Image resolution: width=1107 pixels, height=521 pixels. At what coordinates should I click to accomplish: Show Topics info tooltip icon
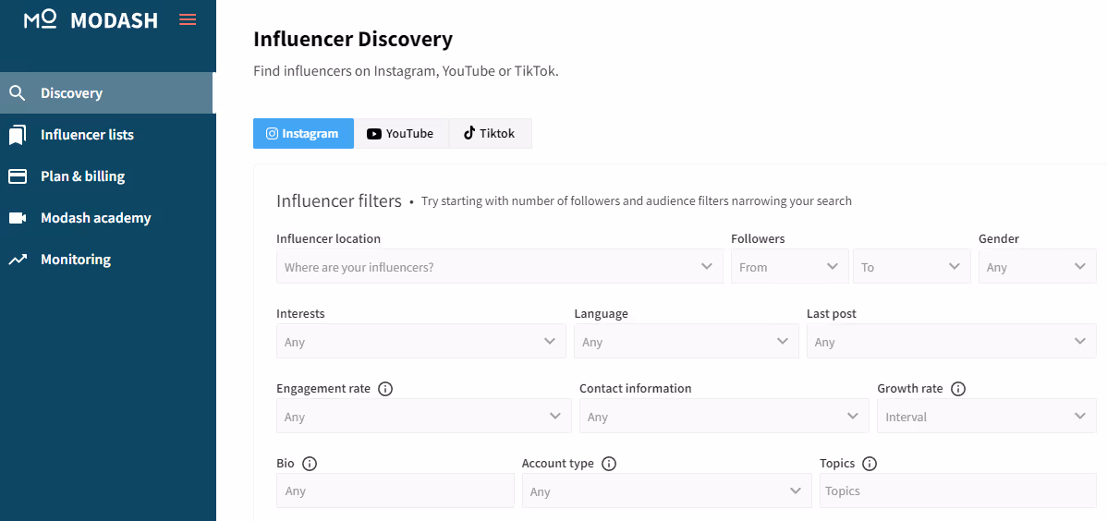[x=870, y=464]
